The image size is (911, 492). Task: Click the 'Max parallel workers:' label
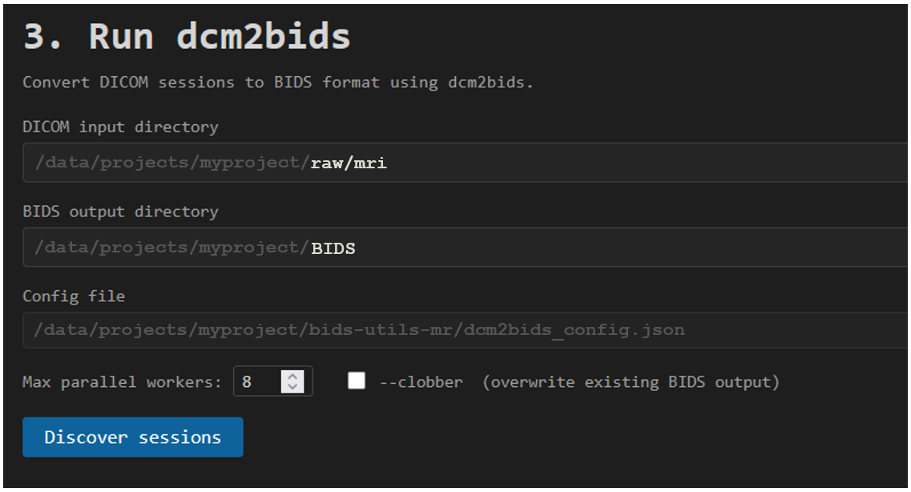[x=122, y=382]
